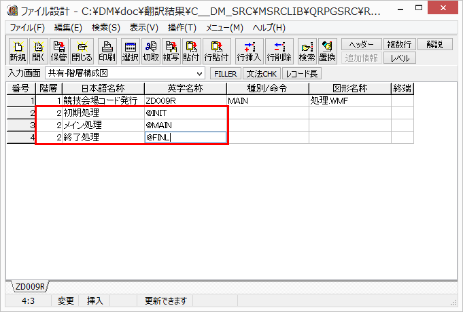This screenshot has width=463, height=312.
Task: Click the 検索 (Search) toolbar icon
Action: click(x=307, y=51)
